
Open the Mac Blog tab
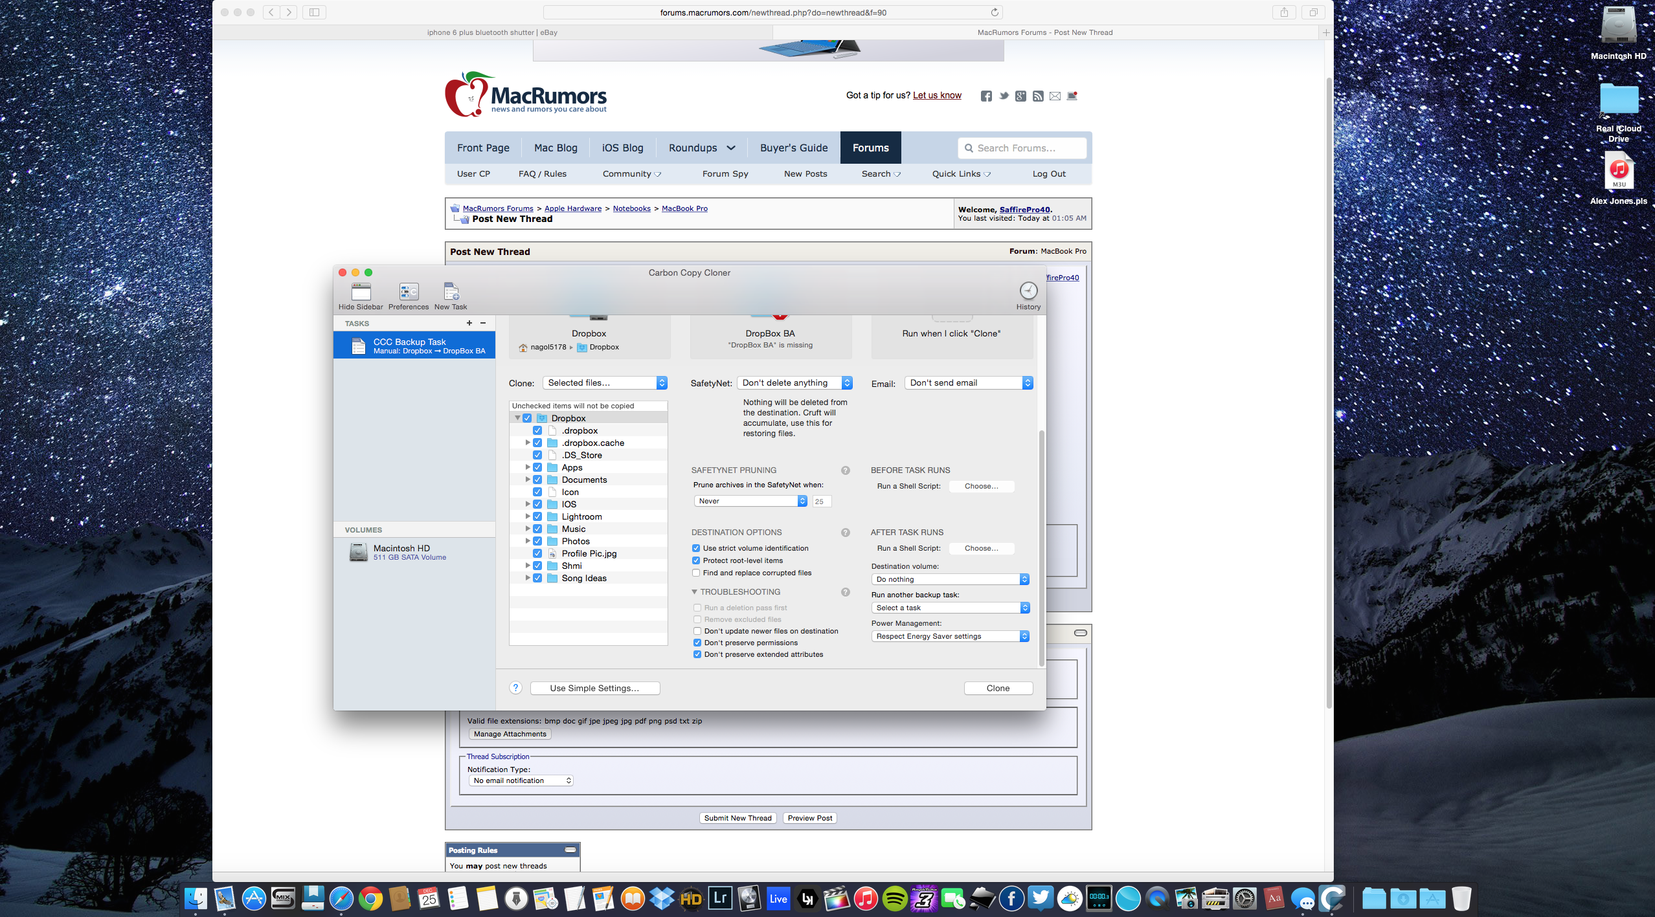point(556,148)
